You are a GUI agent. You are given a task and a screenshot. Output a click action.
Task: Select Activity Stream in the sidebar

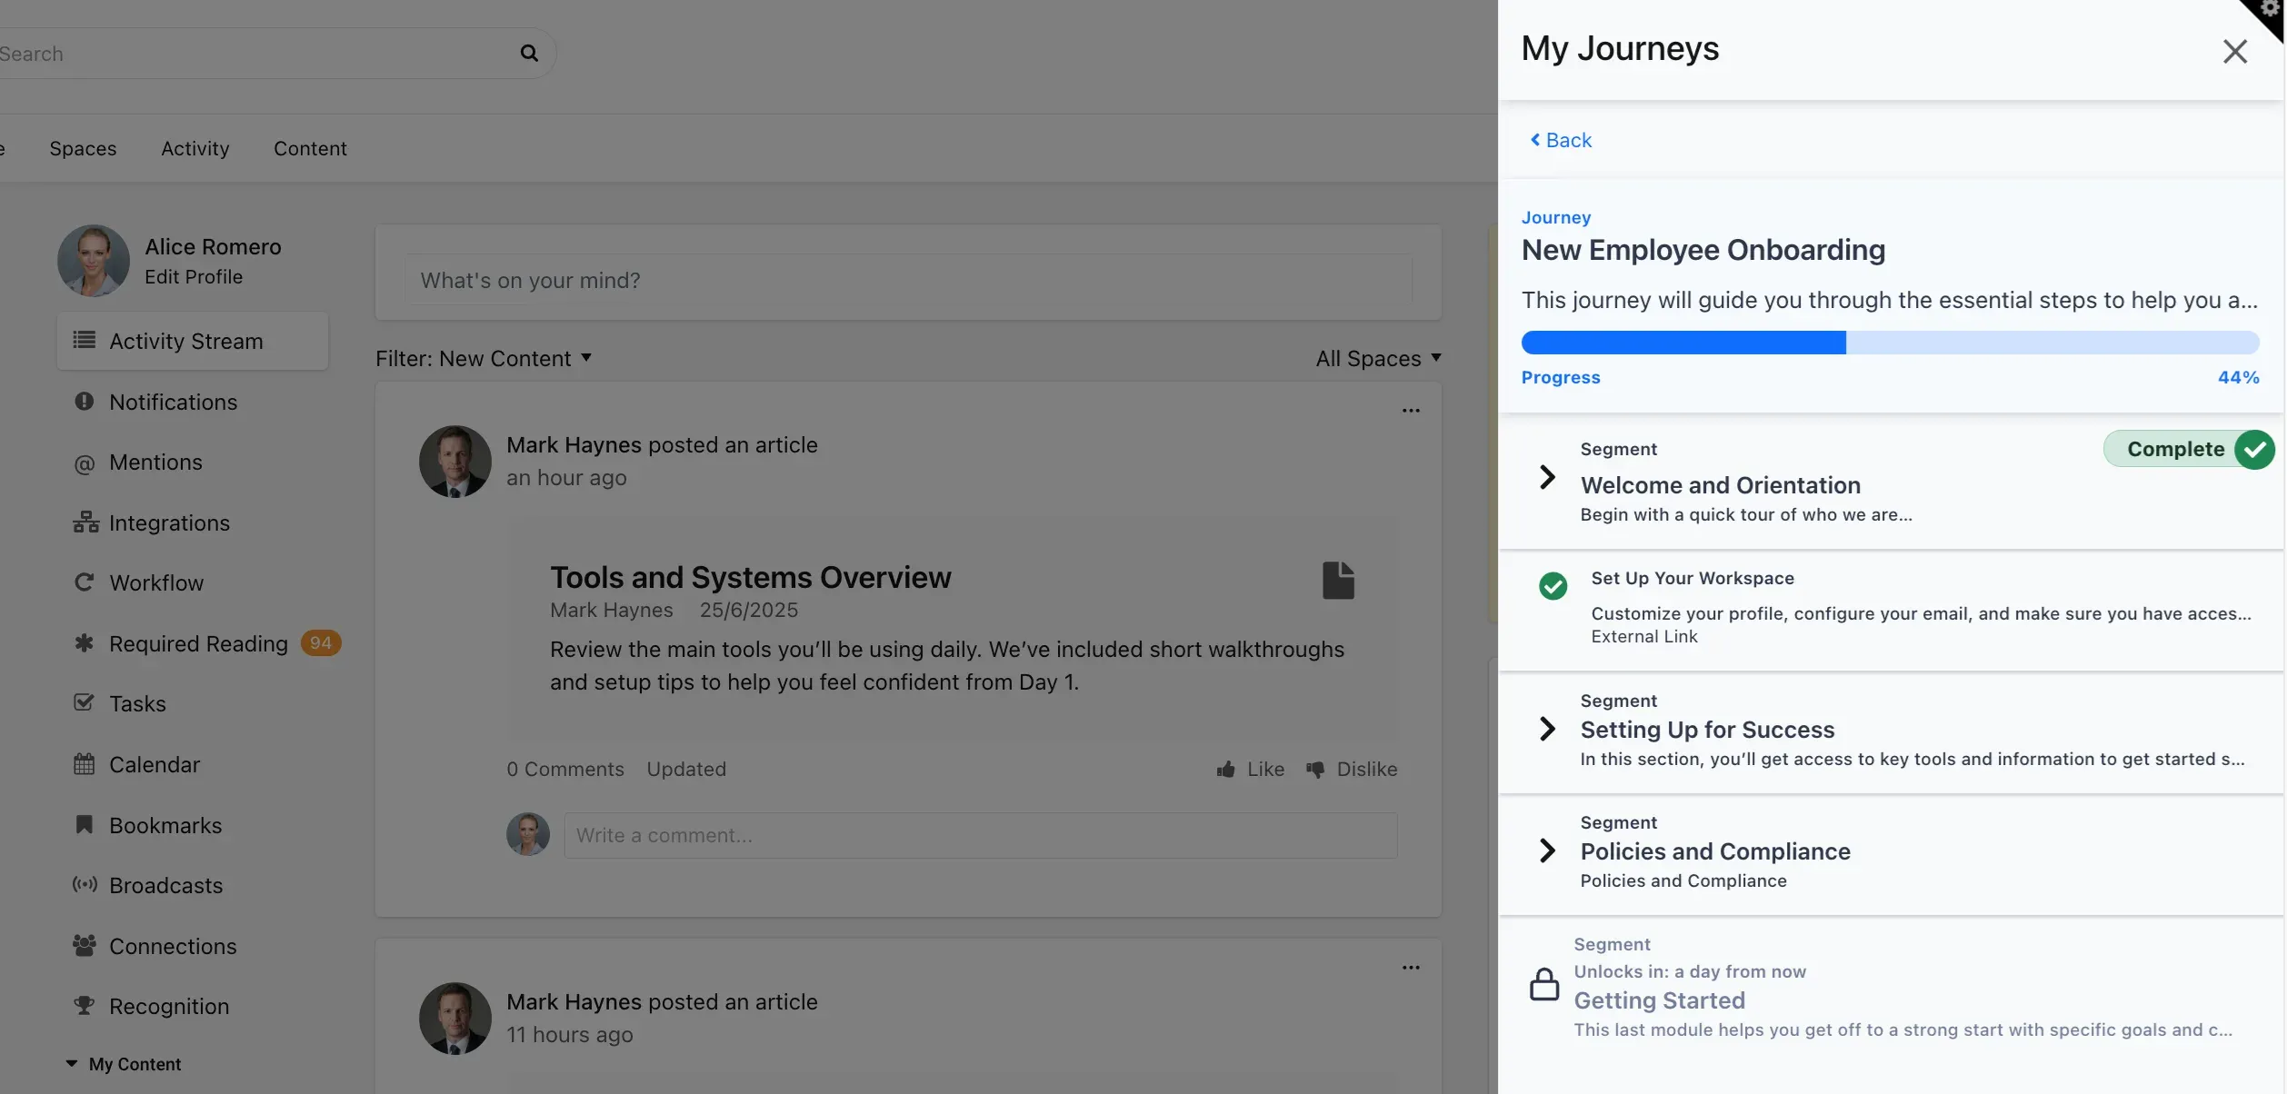(192, 341)
